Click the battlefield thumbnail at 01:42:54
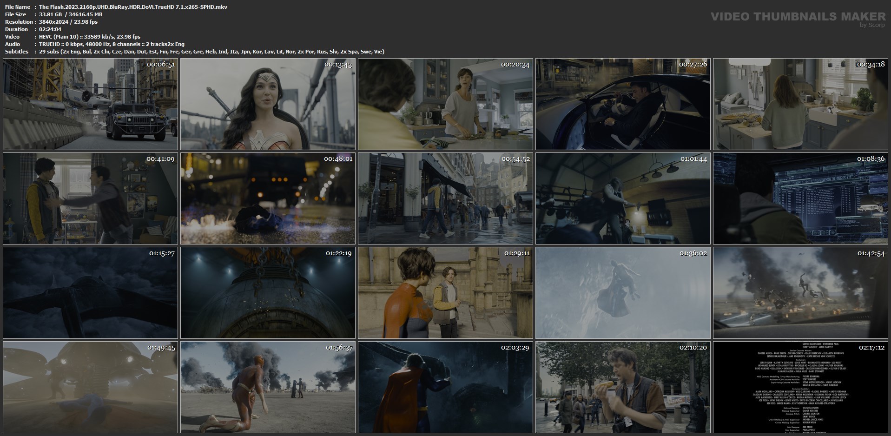Image resolution: width=891 pixels, height=436 pixels. [x=800, y=293]
